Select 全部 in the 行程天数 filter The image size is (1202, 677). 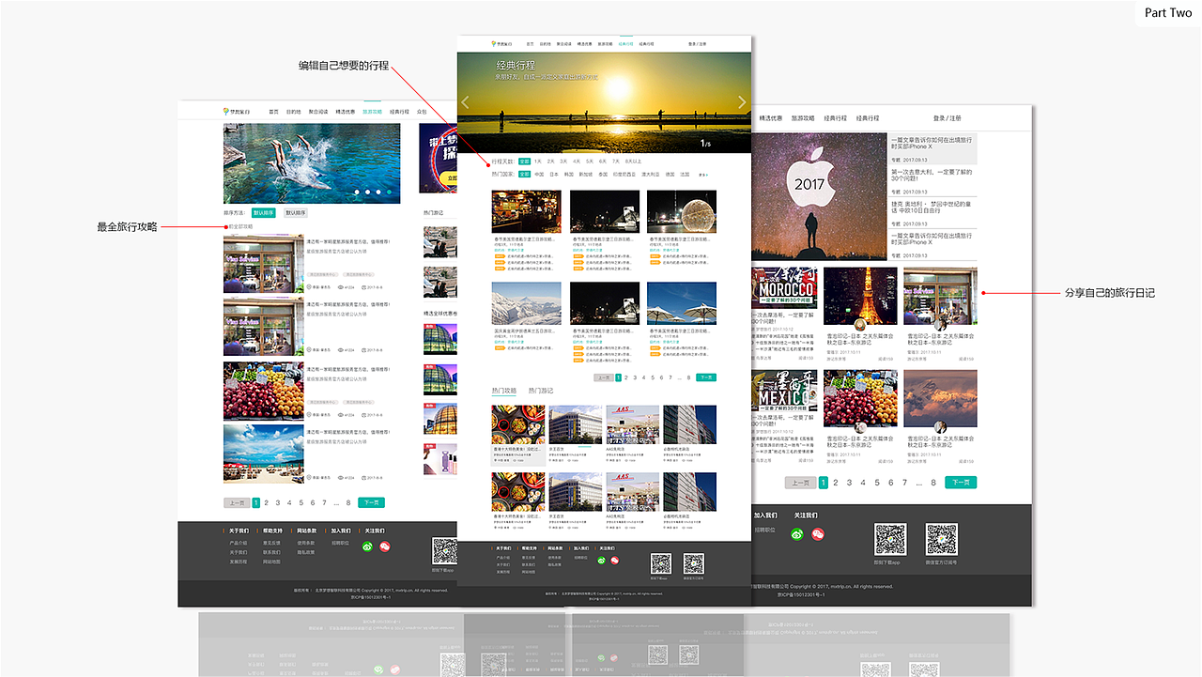[x=525, y=162]
